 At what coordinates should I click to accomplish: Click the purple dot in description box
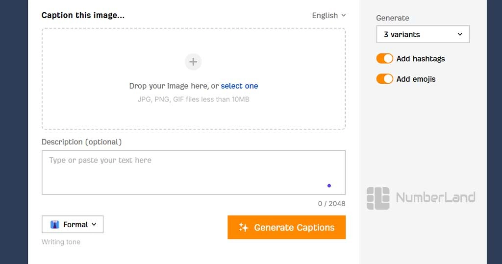pos(329,186)
